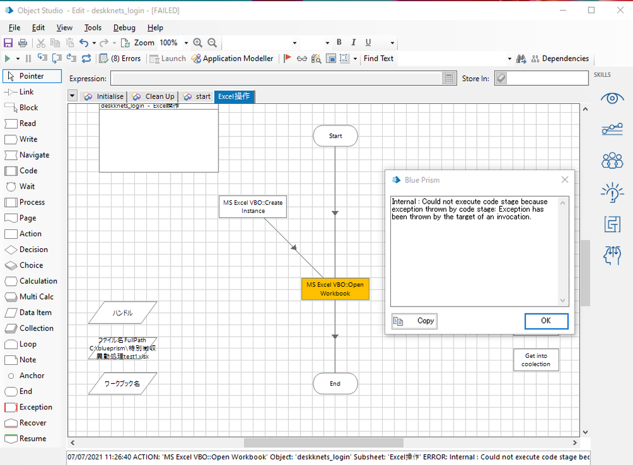Viewport: 633px width, 465px height.
Task: Open the grid options dropdown arrow
Action: [355, 59]
